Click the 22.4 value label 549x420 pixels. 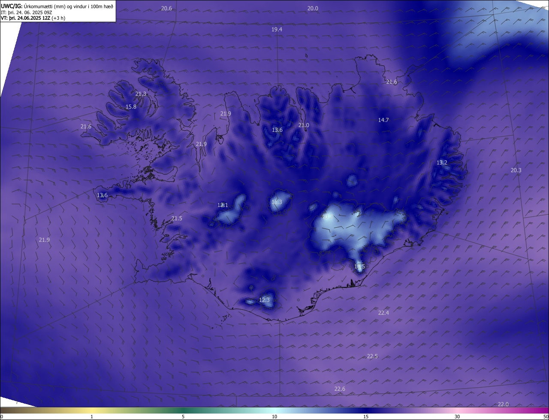pos(383,313)
